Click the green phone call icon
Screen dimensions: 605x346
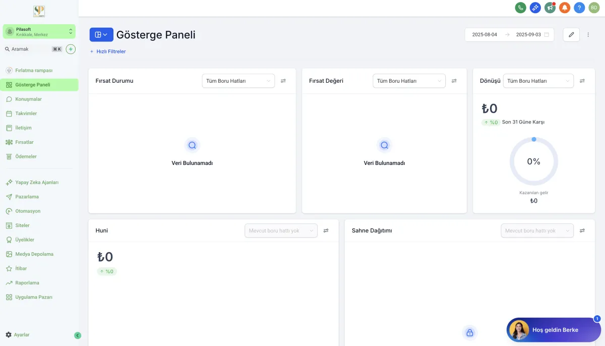click(520, 8)
